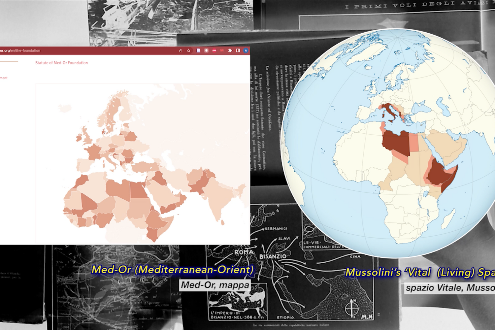Open the profile avatar labeled A
Screen dimensions: 495x330
click(x=246, y=50)
